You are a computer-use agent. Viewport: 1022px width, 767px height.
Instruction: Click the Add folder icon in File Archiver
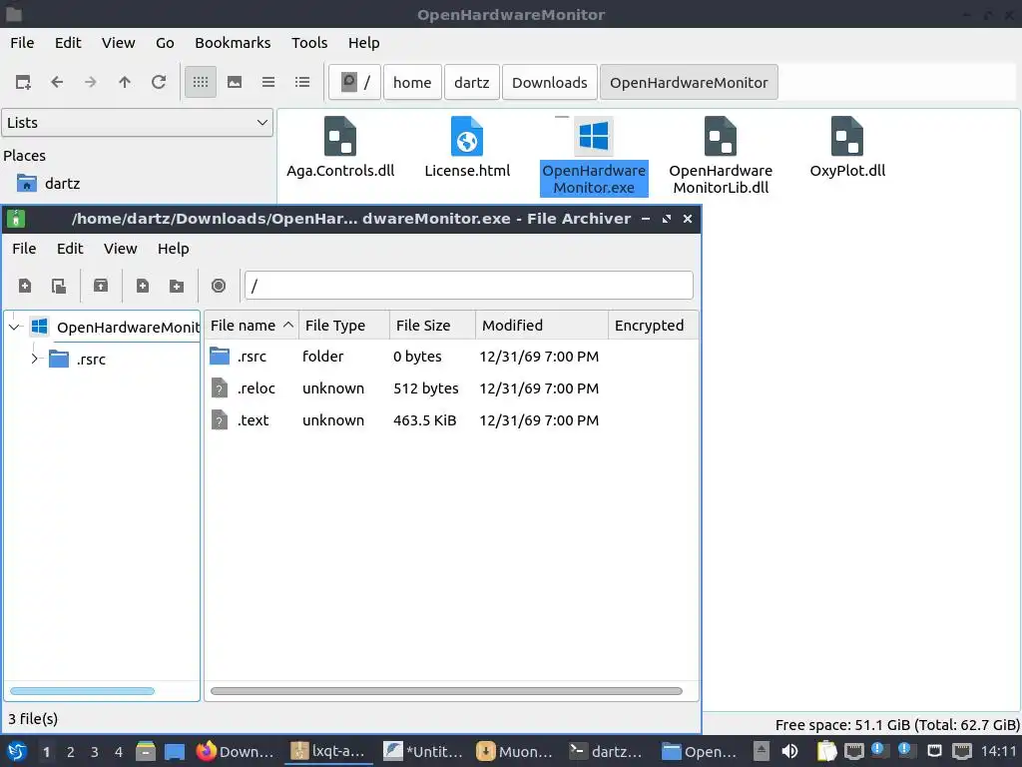click(176, 286)
